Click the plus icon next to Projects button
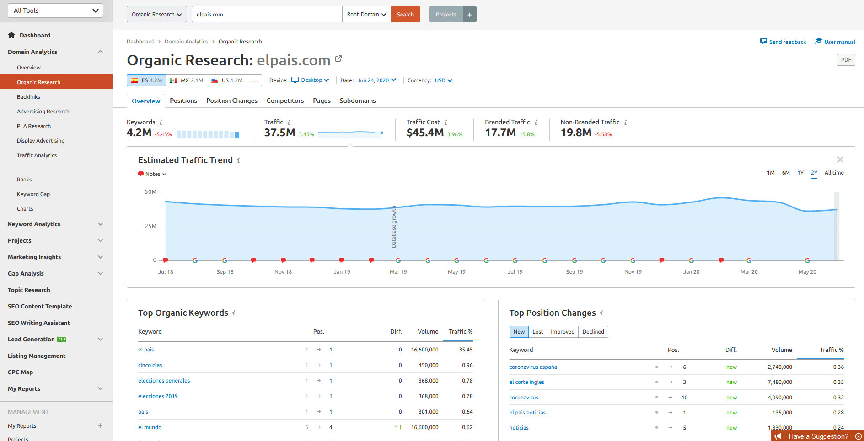This screenshot has width=864, height=441. [469, 14]
